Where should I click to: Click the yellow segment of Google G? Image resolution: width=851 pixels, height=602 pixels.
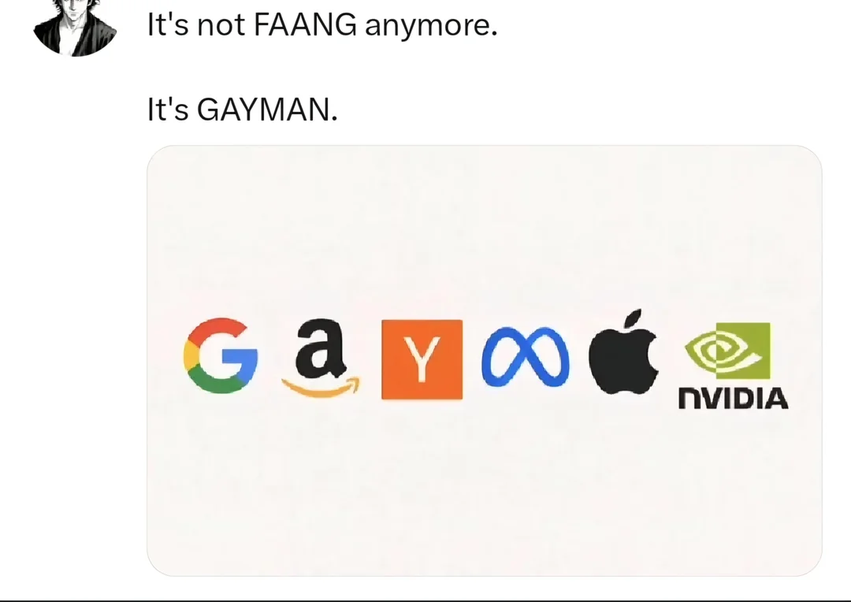tap(191, 355)
